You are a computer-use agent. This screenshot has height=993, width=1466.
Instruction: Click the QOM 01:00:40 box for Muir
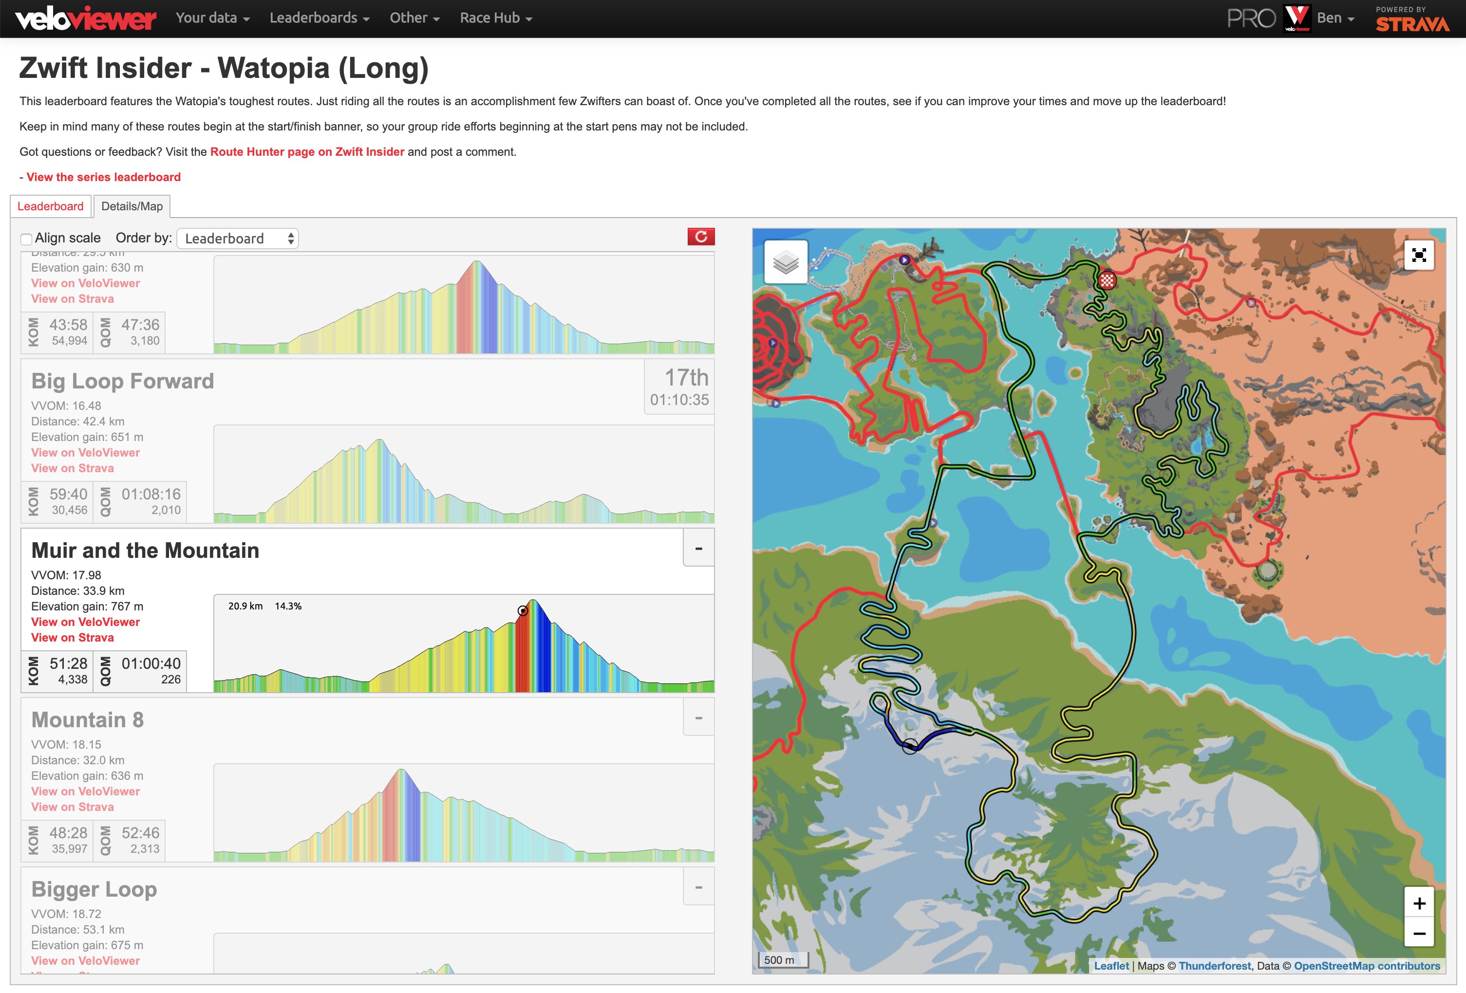pos(140,671)
